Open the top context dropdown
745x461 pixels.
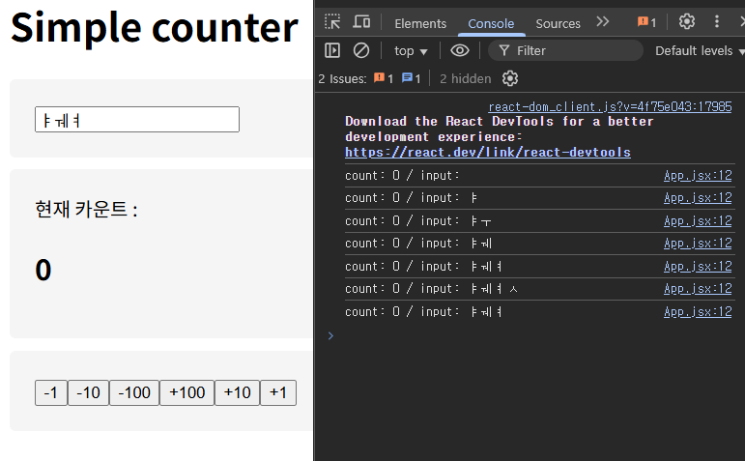coord(411,51)
